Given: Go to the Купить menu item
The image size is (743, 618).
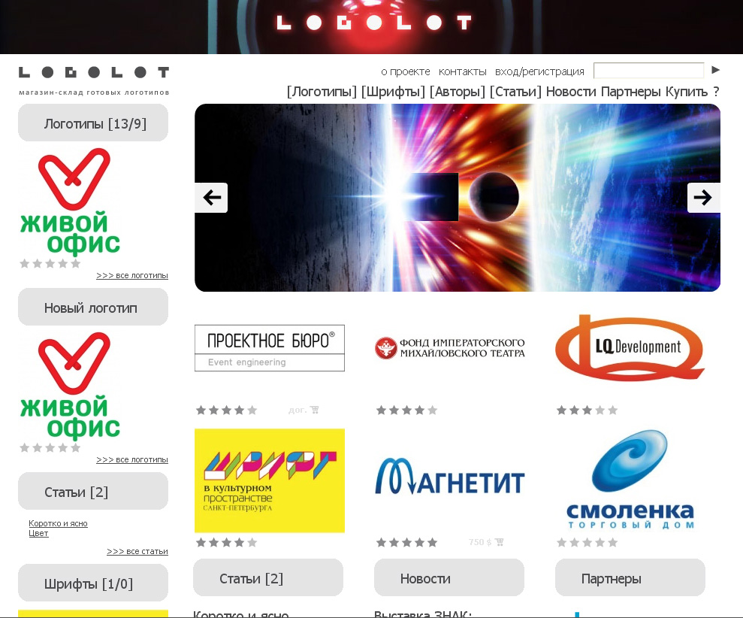Looking at the screenshot, I should [687, 92].
